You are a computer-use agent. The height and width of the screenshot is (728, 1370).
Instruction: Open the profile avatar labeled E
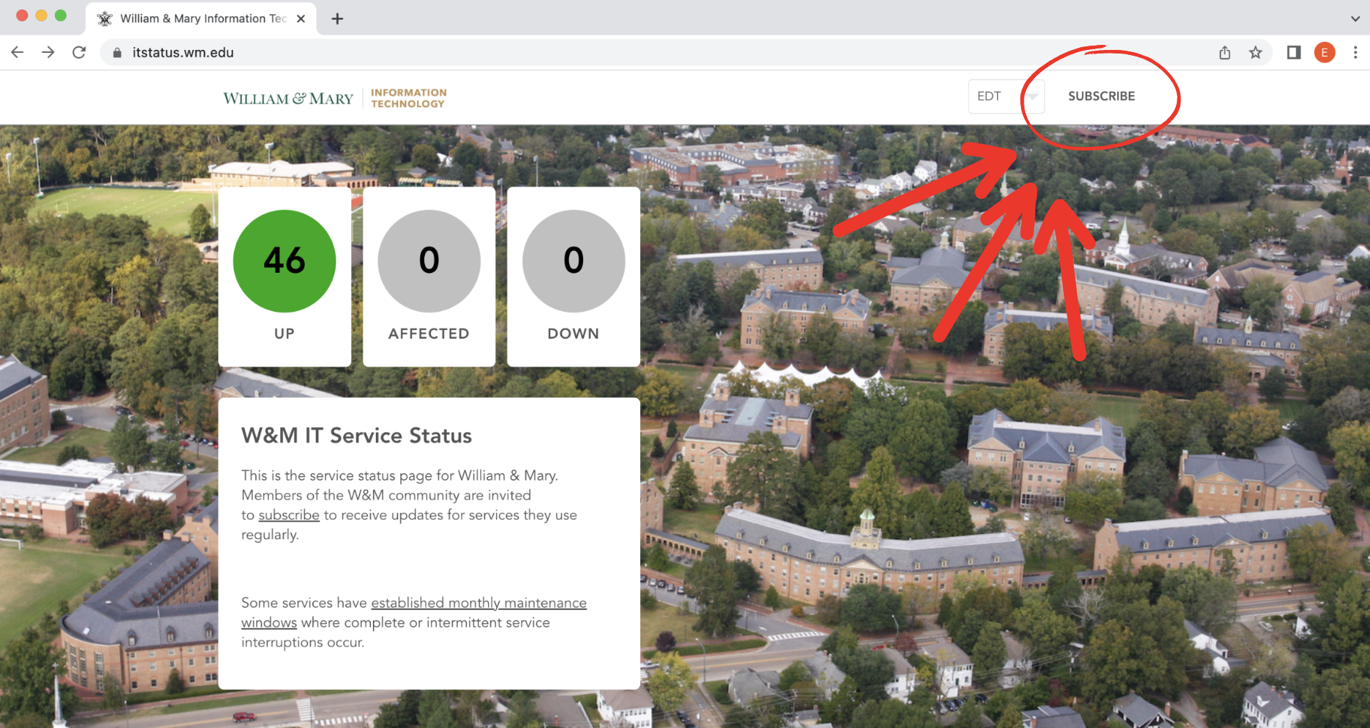[1324, 52]
